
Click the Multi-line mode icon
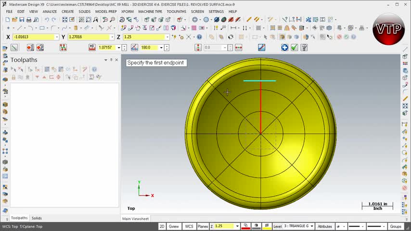63,47
